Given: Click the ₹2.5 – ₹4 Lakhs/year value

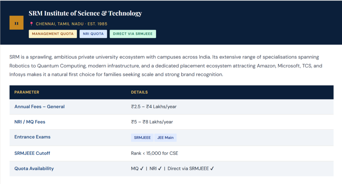Looking at the screenshot, I should pos(154,107).
